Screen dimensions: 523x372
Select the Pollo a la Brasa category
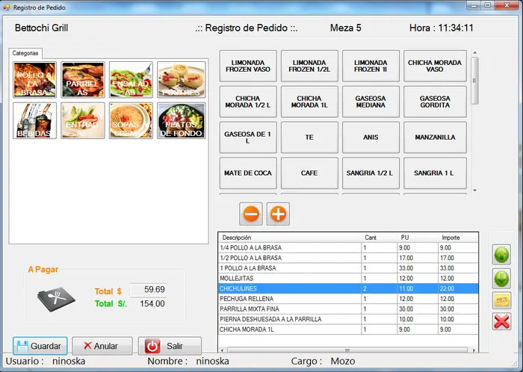[34, 80]
